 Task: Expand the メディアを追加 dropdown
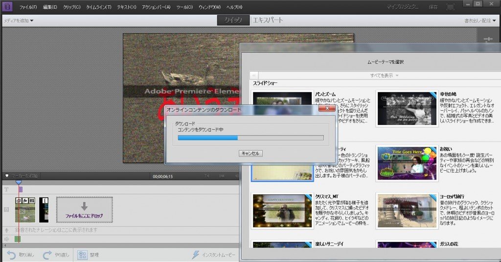click(x=18, y=20)
